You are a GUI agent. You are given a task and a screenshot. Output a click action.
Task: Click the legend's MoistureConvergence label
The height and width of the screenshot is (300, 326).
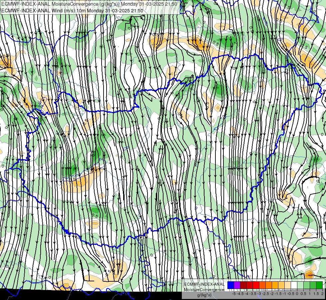[x=204, y=290]
